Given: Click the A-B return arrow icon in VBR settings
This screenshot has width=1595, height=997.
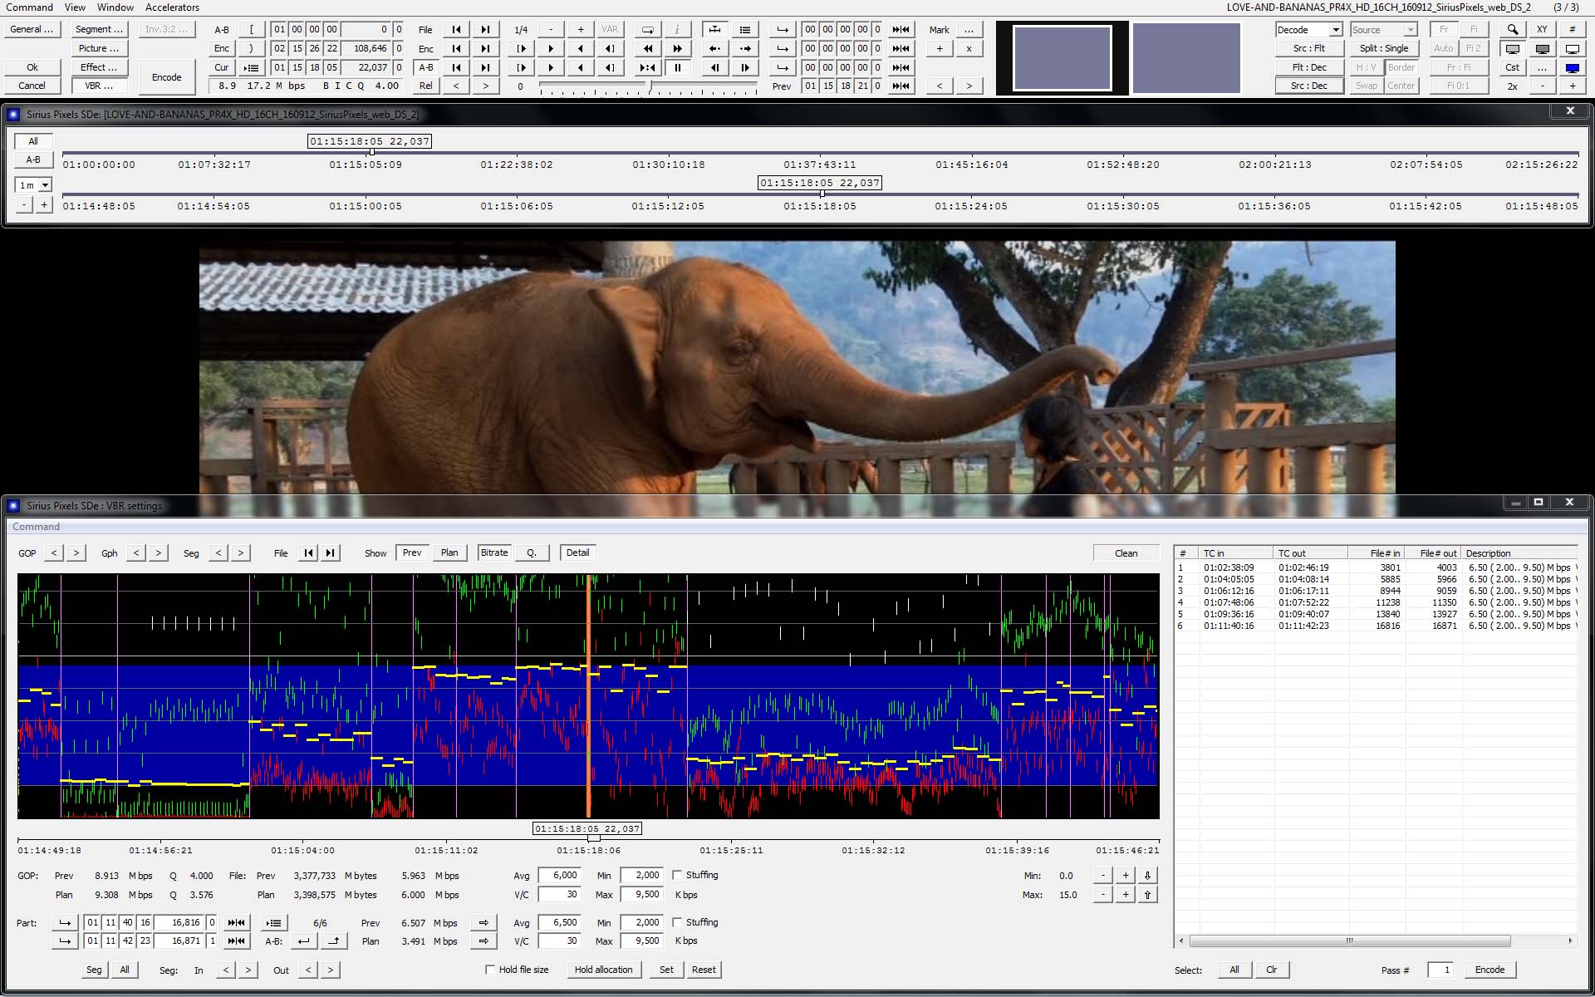Looking at the screenshot, I should [x=304, y=941].
